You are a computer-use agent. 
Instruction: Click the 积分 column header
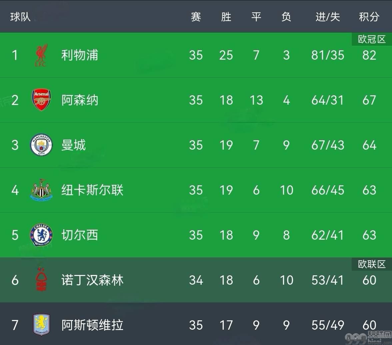tap(369, 17)
